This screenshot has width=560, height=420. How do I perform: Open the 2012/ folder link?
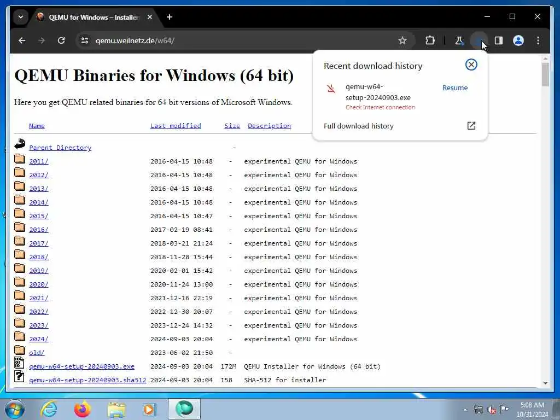39,175
